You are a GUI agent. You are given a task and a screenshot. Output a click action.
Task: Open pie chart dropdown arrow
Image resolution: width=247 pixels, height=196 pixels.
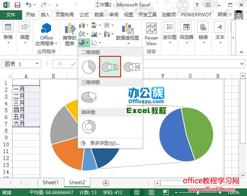click(x=87, y=43)
